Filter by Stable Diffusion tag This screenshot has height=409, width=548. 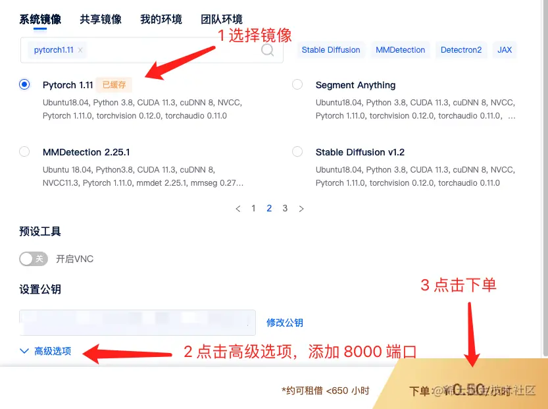pos(331,50)
